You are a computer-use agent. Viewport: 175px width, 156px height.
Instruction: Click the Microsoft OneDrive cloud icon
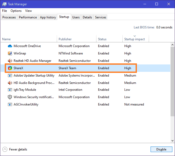pos(10,46)
